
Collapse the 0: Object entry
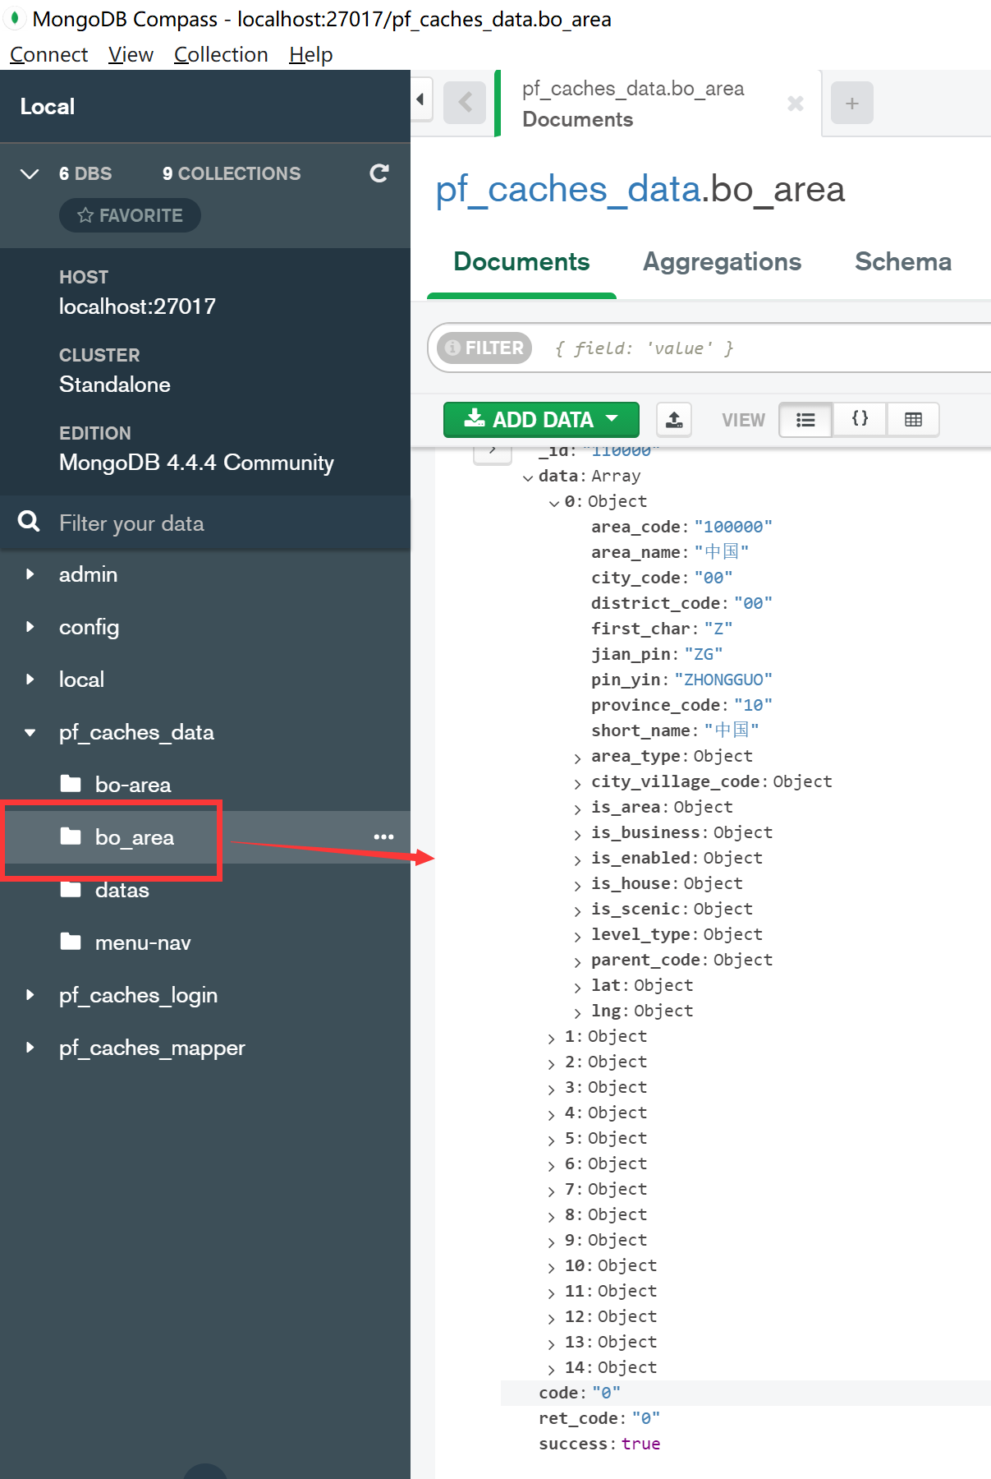pos(554,503)
